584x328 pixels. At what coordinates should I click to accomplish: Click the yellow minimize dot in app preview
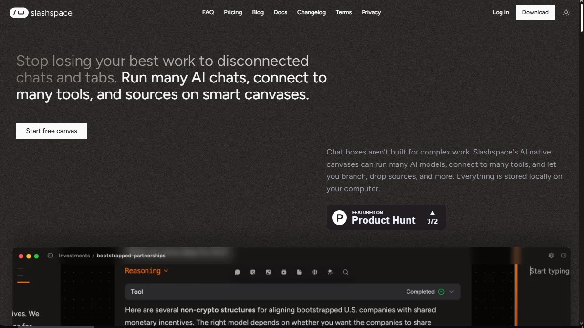[x=29, y=256]
